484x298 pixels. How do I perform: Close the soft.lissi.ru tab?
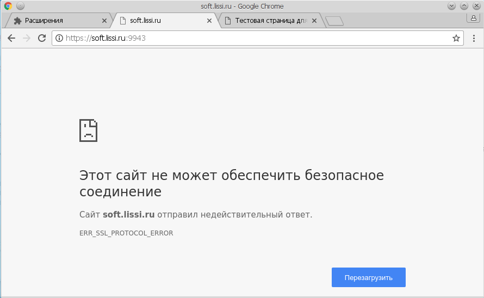click(x=209, y=21)
